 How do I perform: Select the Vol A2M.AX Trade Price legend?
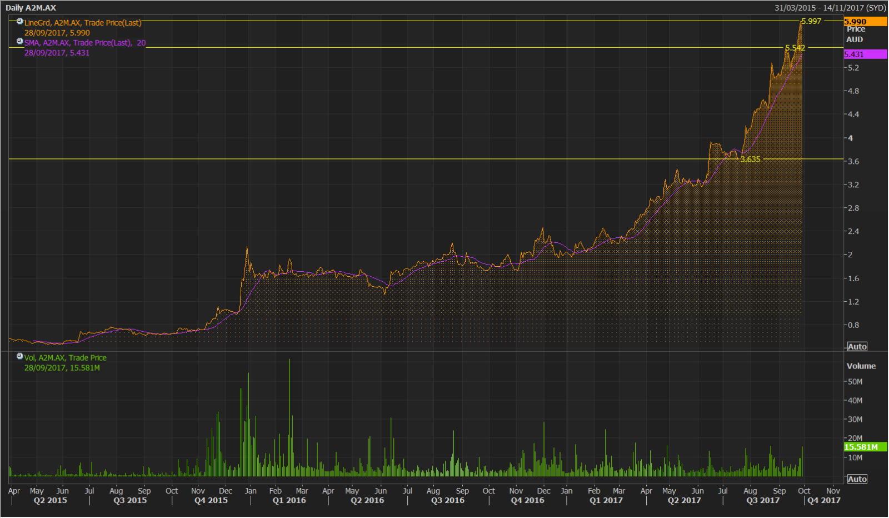point(66,358)
